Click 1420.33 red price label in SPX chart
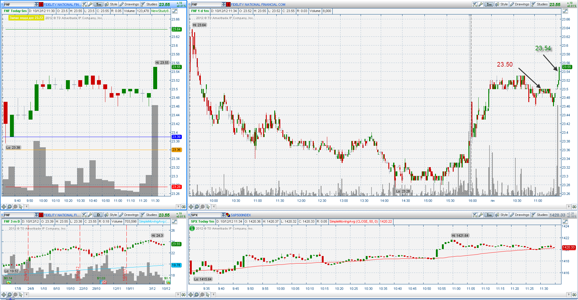This screenshot has height=300, width=578. [569, 247]
